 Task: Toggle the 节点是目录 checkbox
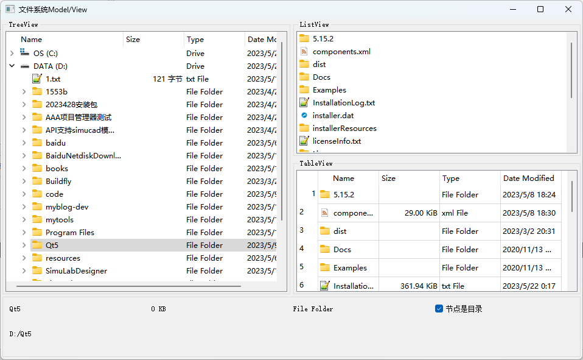pos(439,309)
